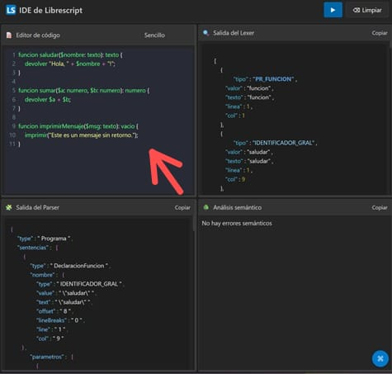Open the Sencillo mode selector
The height and width of the screenshot is (374, 392).
point(154,36)
